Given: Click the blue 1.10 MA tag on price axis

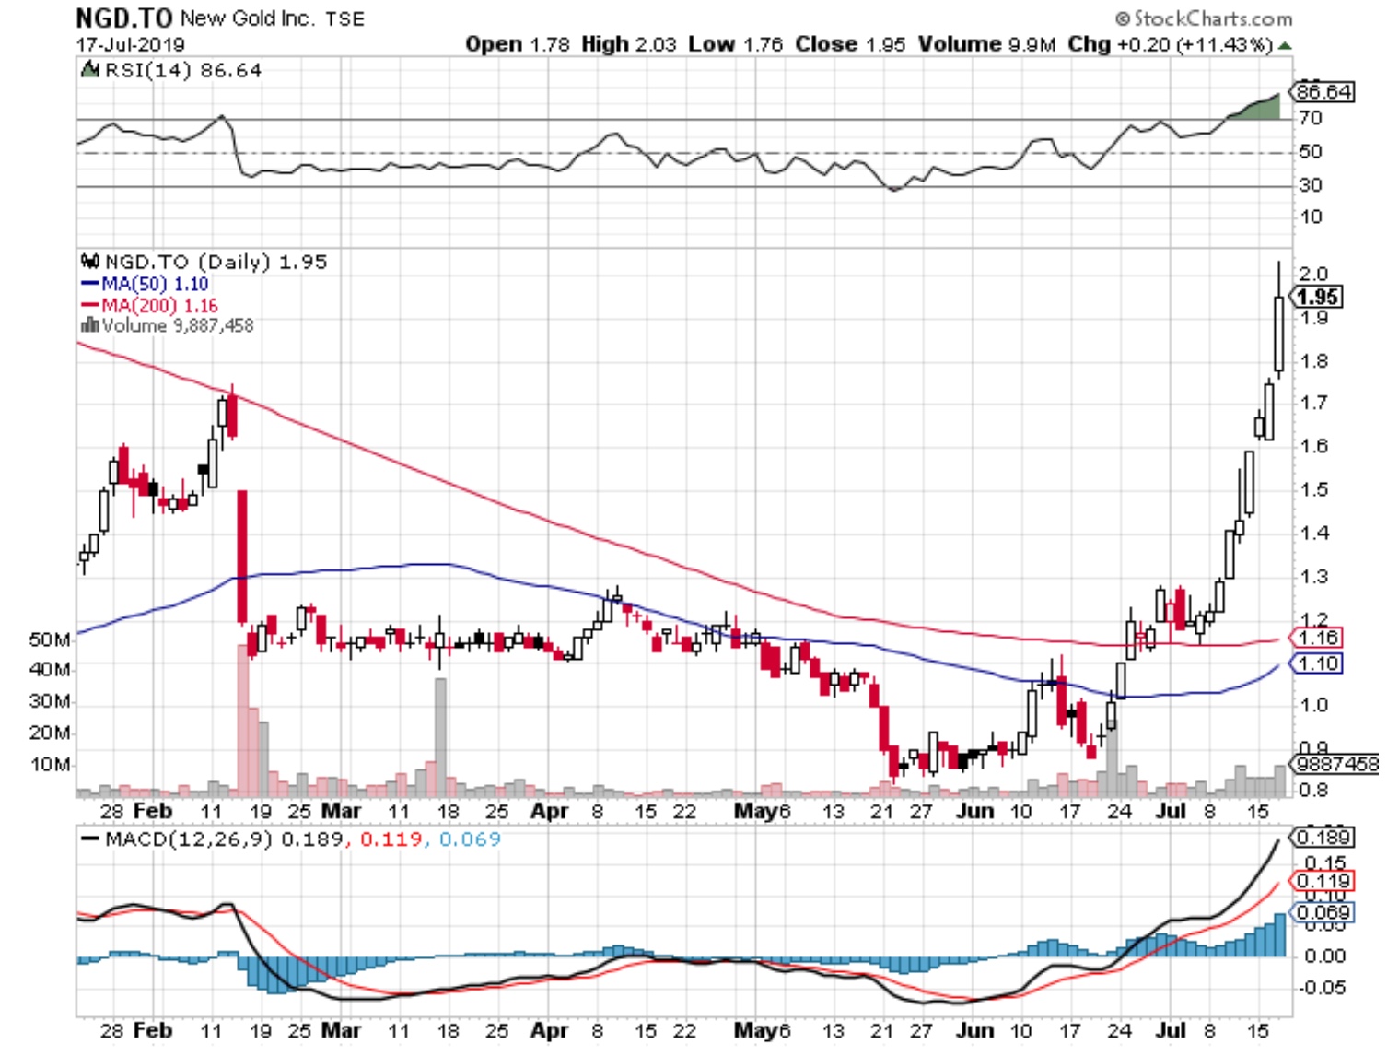Looking at the screenshot, I should tap(1318, 663).
